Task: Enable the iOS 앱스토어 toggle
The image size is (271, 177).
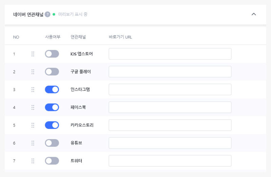Action: (52, 54)
